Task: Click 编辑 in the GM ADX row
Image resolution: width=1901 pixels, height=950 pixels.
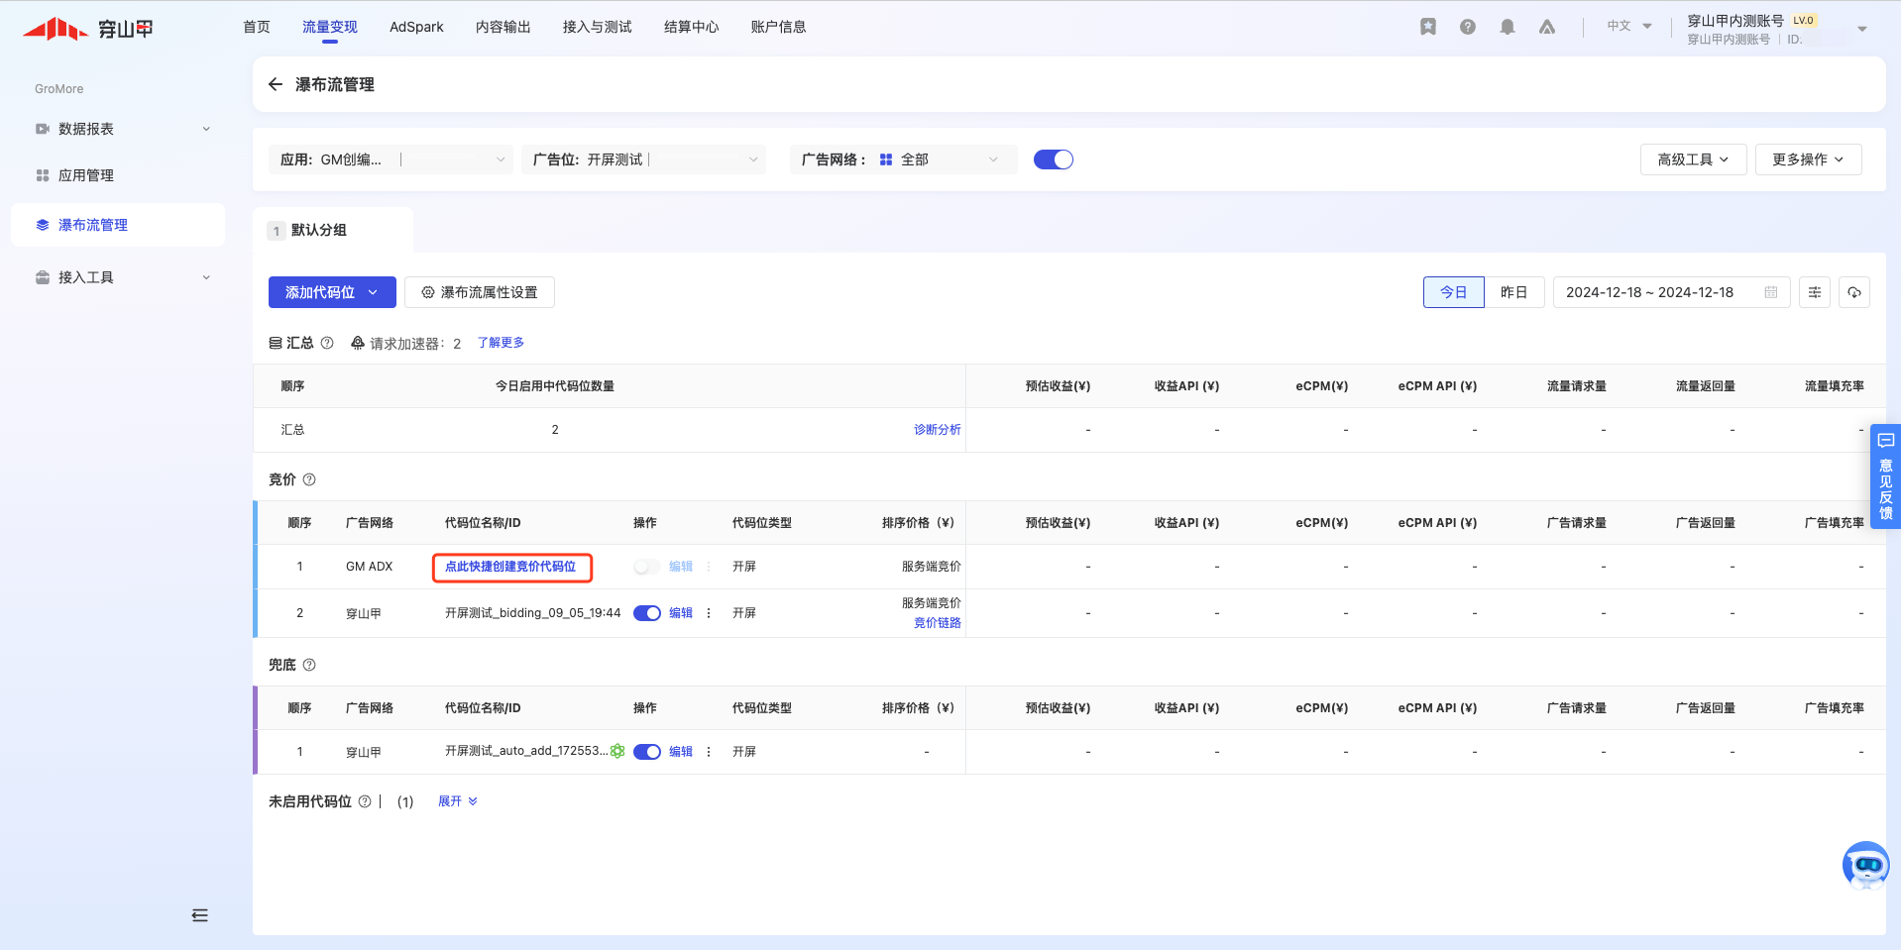Action: (x=681, y=567)
